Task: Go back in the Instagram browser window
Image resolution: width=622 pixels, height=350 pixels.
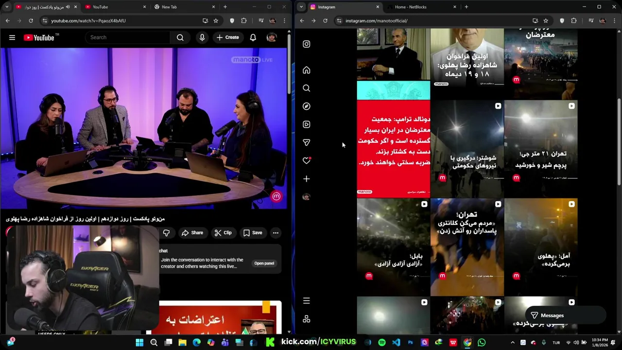Action: click(x=302, y=20)
